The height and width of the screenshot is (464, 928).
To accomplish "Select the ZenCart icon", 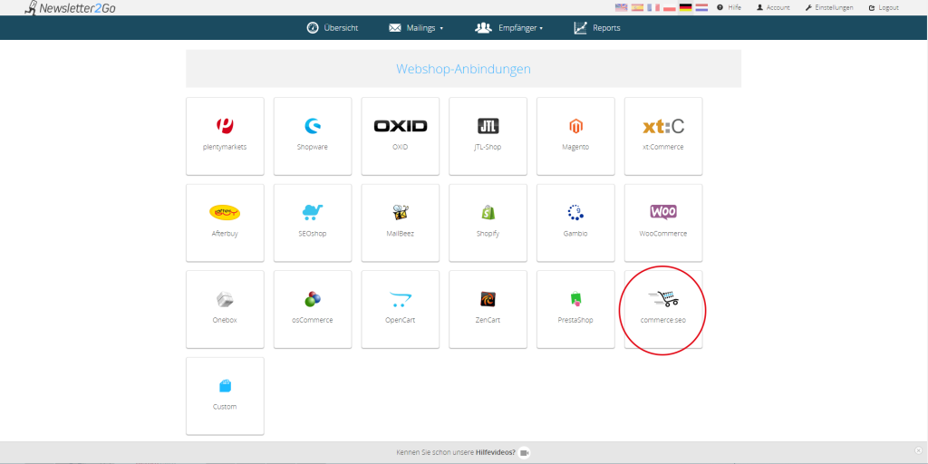I will click(x=488, y=299).
